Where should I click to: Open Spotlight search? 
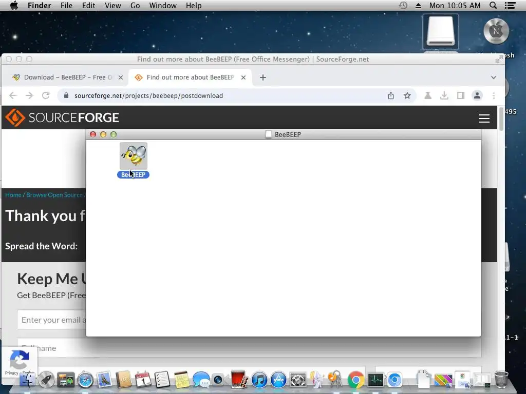pyautogui.click(x=493, y=5)
